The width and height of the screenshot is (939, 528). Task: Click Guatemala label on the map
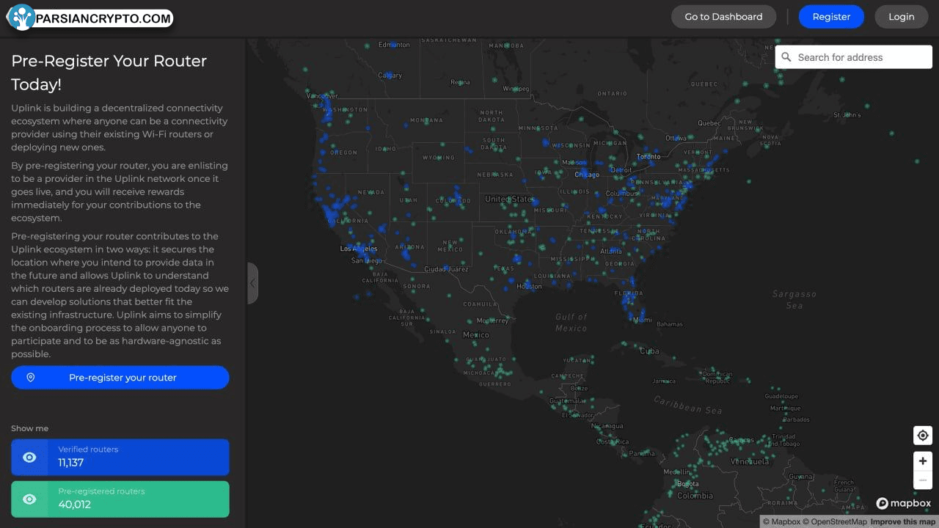click(568, 401)
